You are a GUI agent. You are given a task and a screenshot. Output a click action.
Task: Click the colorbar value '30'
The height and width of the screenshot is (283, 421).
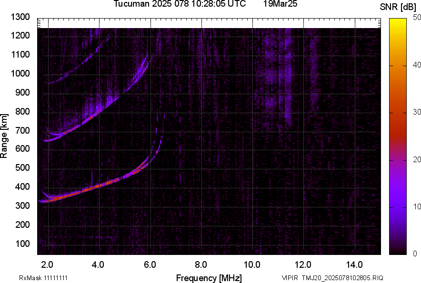coord(417,112)
